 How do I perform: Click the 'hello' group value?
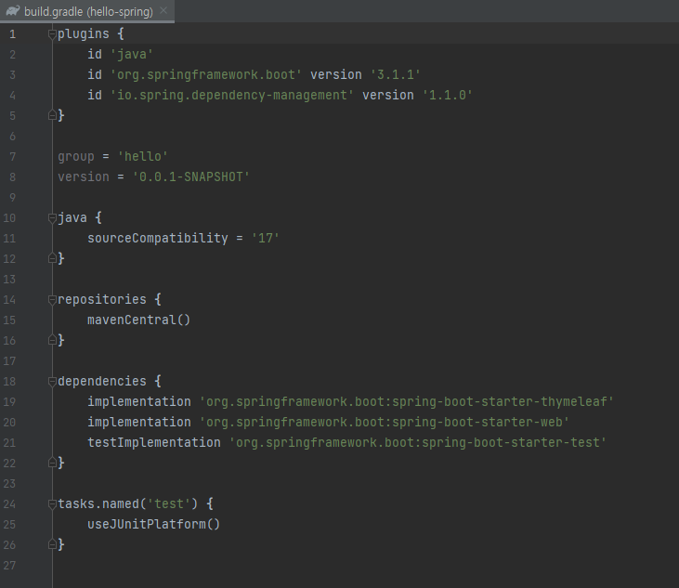point(143,156)
